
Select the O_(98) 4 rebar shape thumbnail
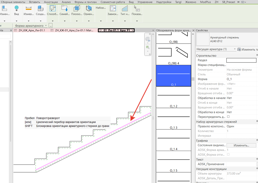click(174, 54)
